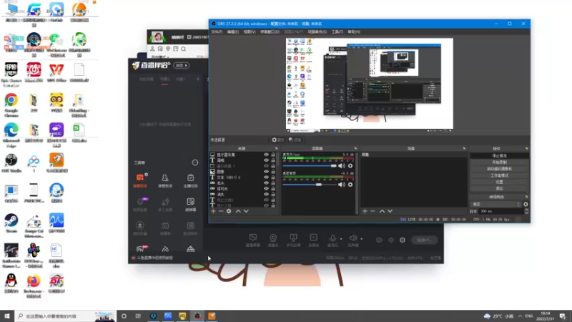Open the 主播任务 tool in 直播伴侣 toolbox
The width and height of the screenshot is (572, 322).
pyautogui.click(x=190, y=180)
